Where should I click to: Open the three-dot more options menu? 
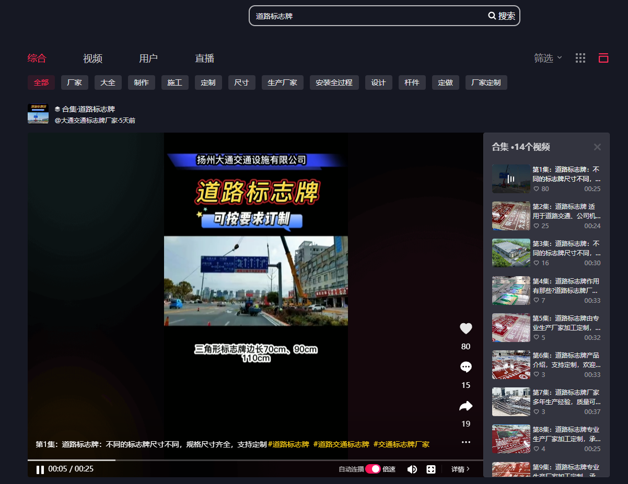(x=466, y=442)
